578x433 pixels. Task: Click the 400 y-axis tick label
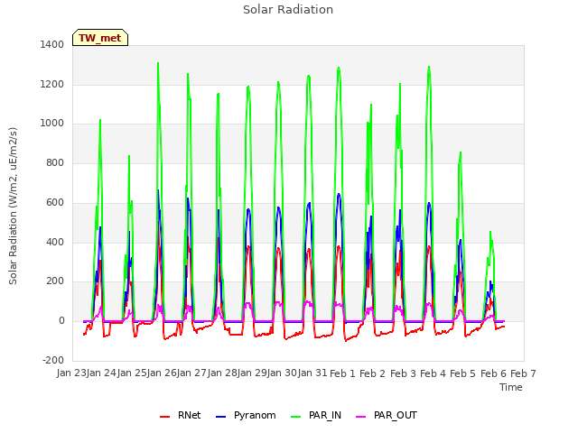pyautogui.click(x=55, y=242)
